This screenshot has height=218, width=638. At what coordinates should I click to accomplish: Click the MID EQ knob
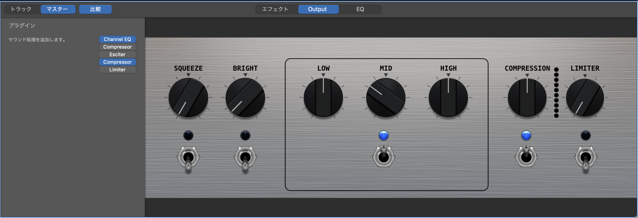pyautogui.click(x=386, y=97)
